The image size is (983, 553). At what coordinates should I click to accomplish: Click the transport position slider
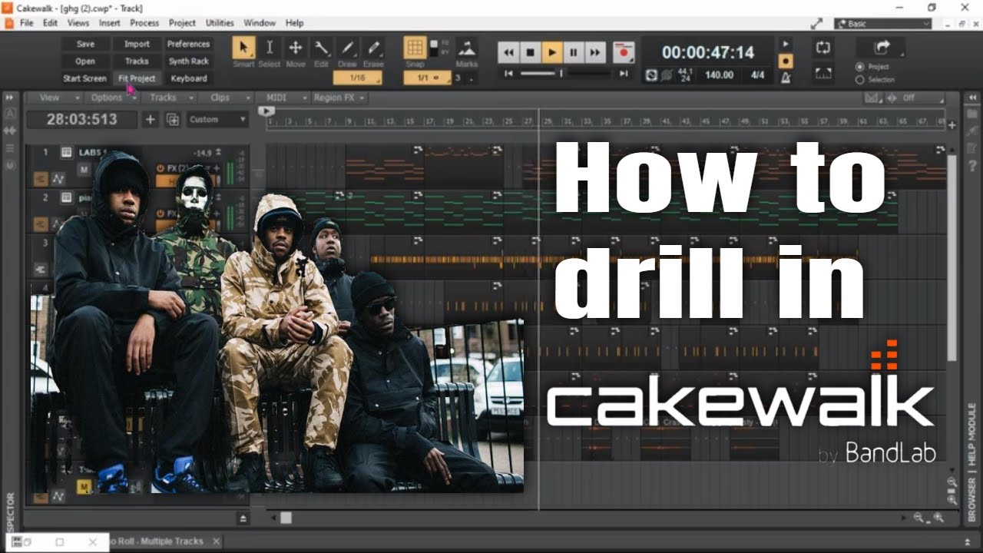point(561,74)
